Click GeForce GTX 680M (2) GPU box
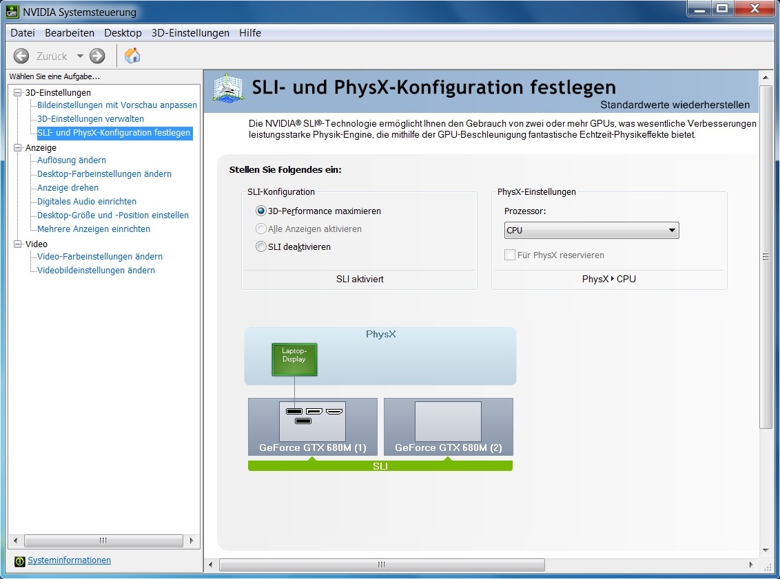The image size is (780, 579). (x=448, y=426)
